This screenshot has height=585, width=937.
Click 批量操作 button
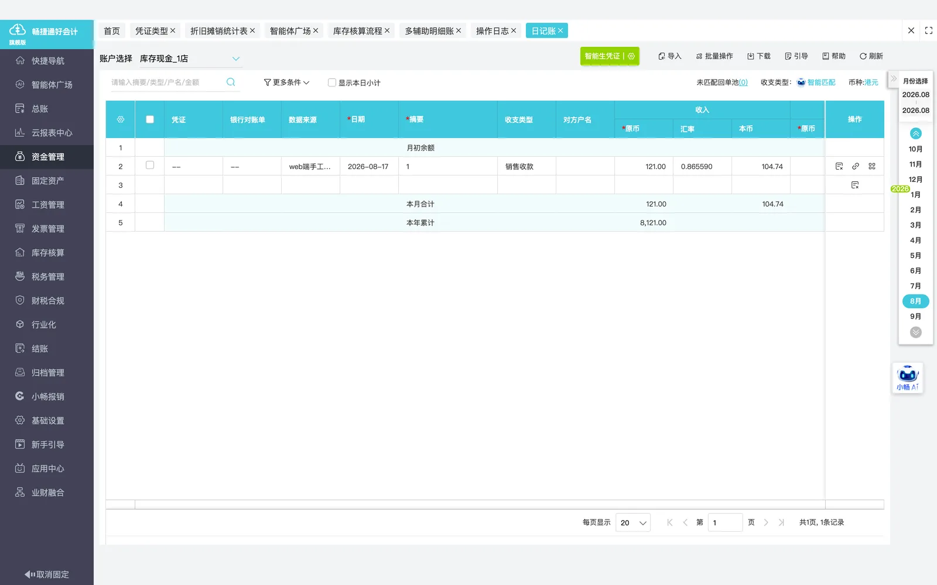click(x=714, y=56)
